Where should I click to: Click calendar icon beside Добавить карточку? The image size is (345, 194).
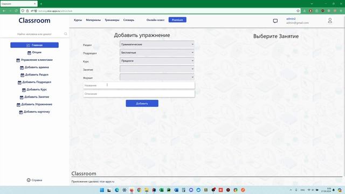pyautogui.click(x=20, y=112)
